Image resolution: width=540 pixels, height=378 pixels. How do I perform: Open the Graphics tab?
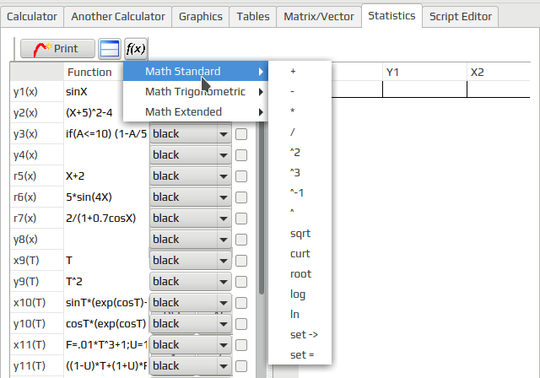point(201,17)
